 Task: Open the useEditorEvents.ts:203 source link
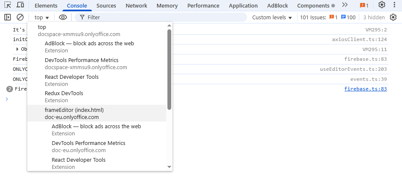[353, 69]
